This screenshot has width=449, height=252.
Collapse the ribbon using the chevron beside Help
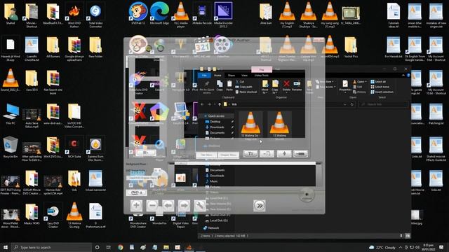pos(403,75)
